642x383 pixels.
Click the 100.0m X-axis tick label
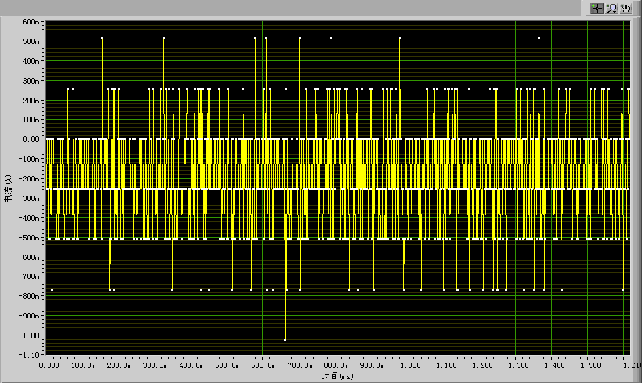[83, 365]
